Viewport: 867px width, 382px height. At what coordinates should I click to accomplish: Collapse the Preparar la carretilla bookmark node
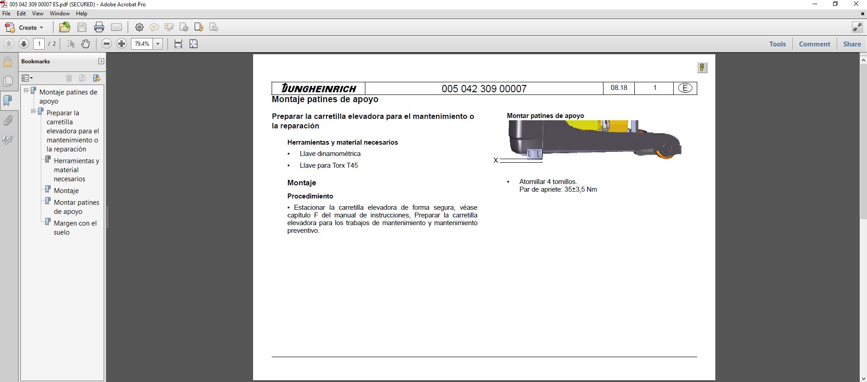[34, 111]
